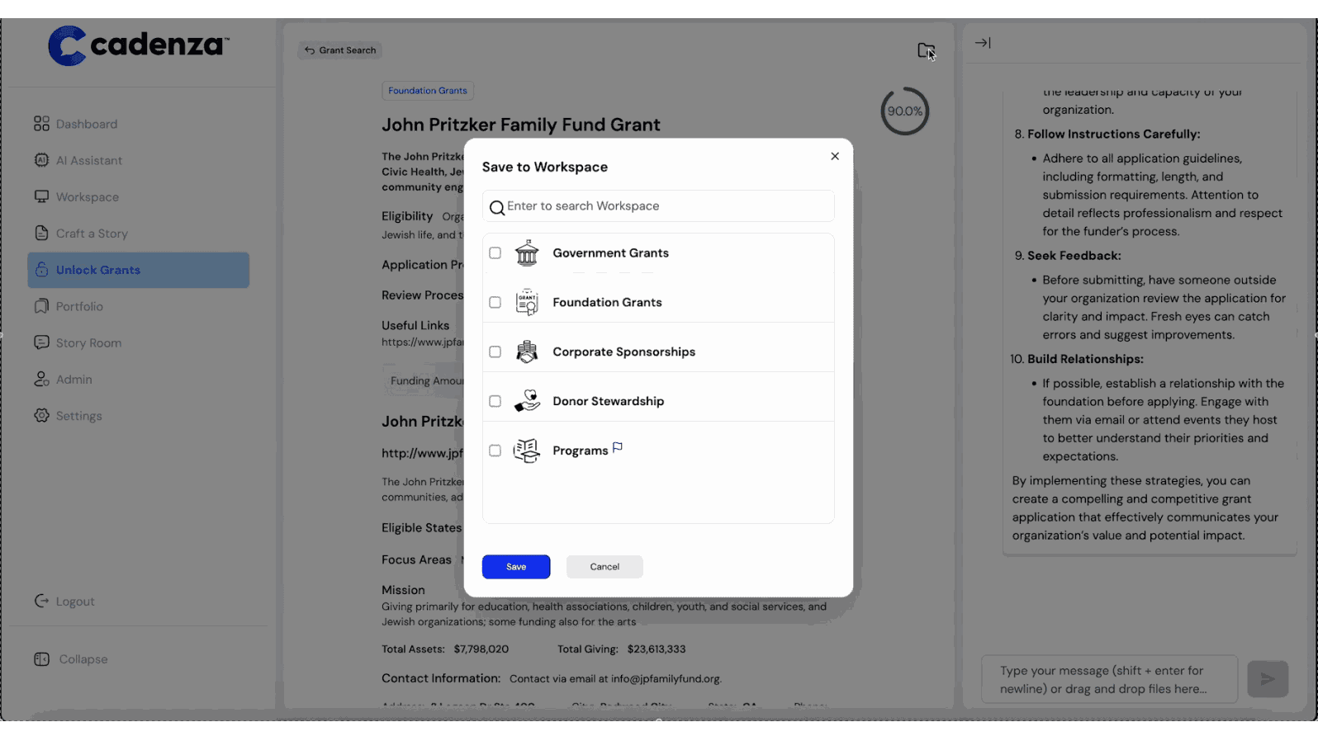
Task: Click the Admin person icon
Action: [41, 379]
